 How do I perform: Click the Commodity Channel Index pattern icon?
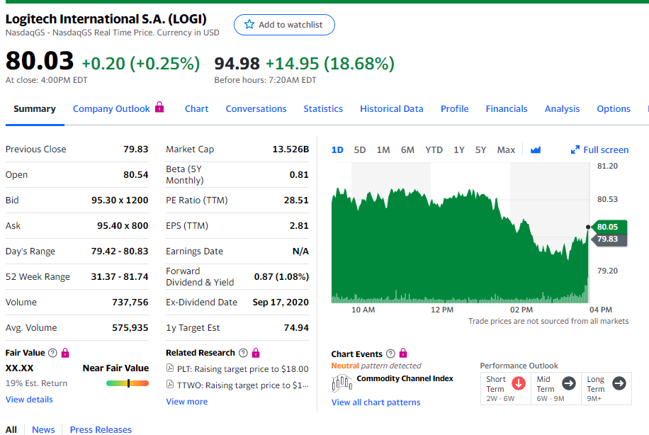click(x=342, y=383)
